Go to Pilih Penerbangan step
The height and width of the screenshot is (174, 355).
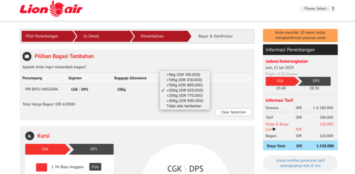click(47, 36)
